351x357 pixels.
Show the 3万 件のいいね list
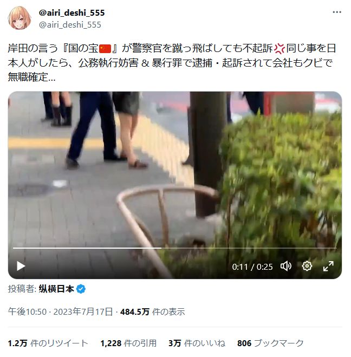click(x=197, y=343)
